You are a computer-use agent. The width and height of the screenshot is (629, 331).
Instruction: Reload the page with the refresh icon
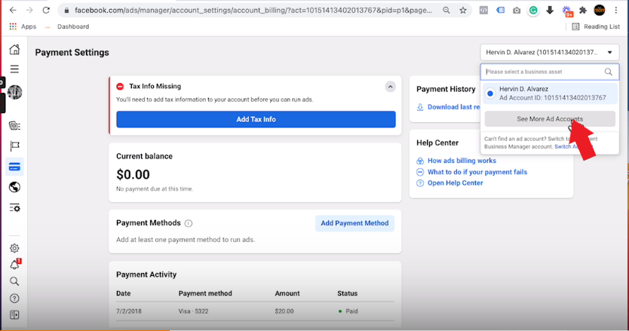46,11
